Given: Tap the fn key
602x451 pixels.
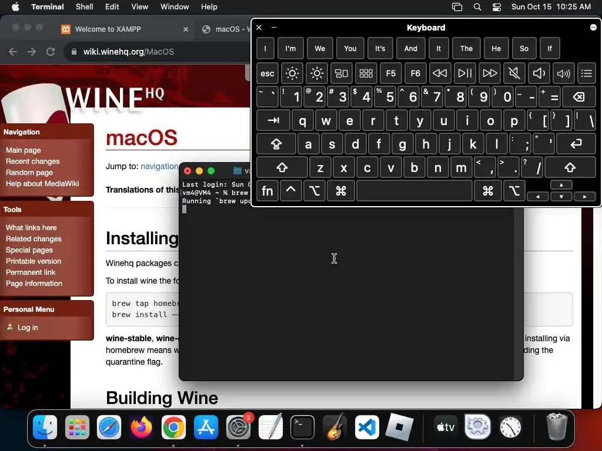Looking at the screenshot, I should [x=267, y=191].
